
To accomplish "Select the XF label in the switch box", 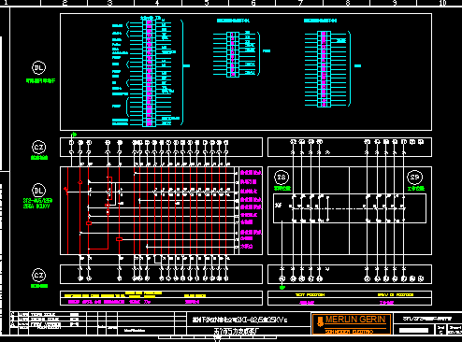I will pos(279,205).
